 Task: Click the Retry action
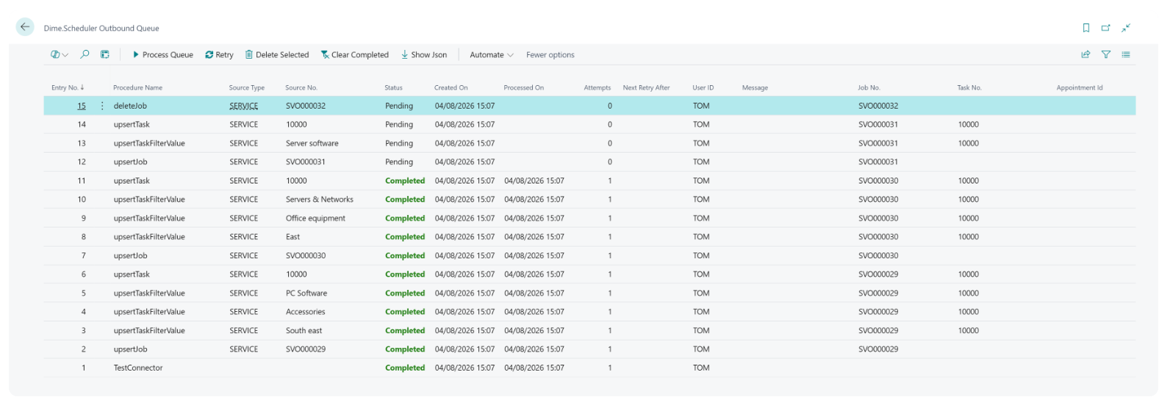click(219, 54)
